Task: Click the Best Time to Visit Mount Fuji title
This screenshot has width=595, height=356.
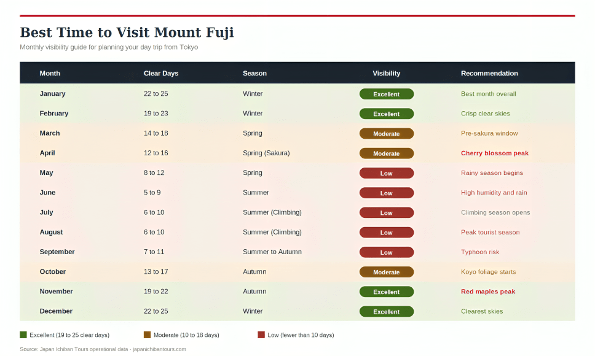Action: pos(127,33)
